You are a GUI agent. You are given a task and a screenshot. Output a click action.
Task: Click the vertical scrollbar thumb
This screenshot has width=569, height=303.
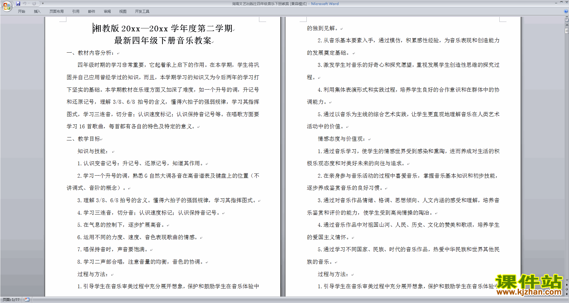567,31
